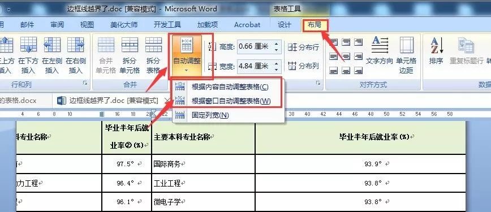Screen dimensions: 491x212
Task: Decrease the height (高度) value with down arrow
Action: [x=276, y=50]
